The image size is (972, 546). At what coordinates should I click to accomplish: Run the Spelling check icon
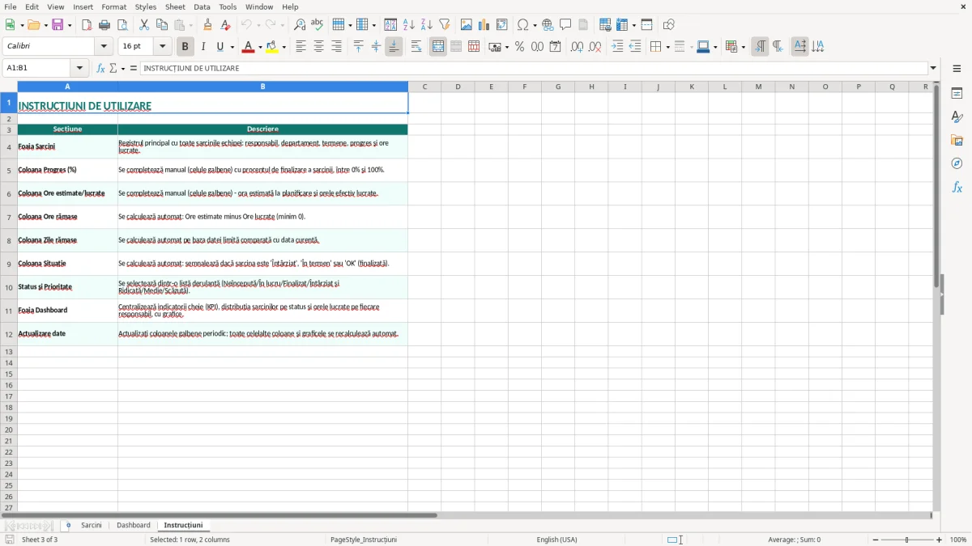click(x=318, y=25)
